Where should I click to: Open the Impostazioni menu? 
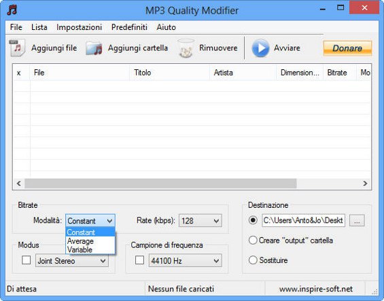pos(79,27)
